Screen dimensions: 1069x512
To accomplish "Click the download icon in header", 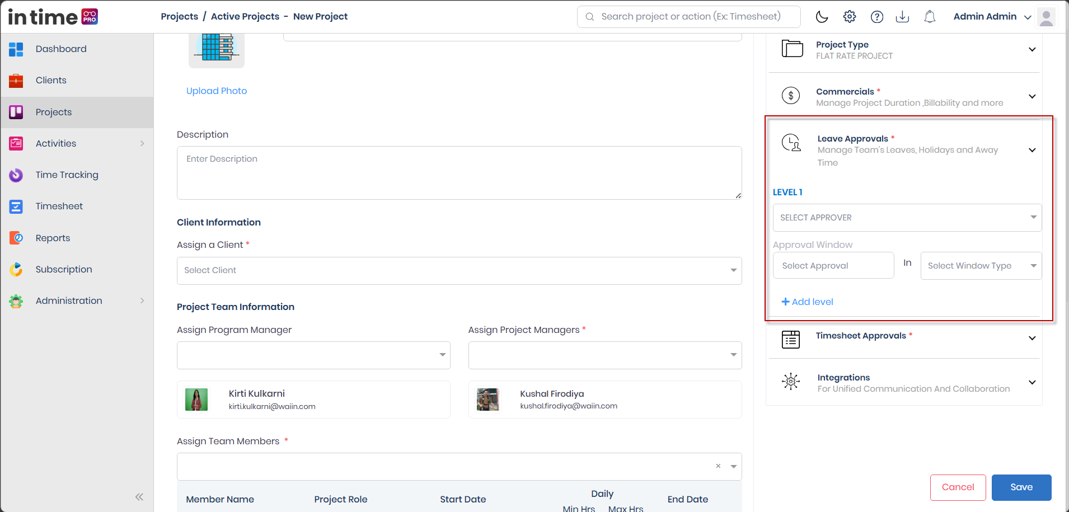I will point(902,17).
